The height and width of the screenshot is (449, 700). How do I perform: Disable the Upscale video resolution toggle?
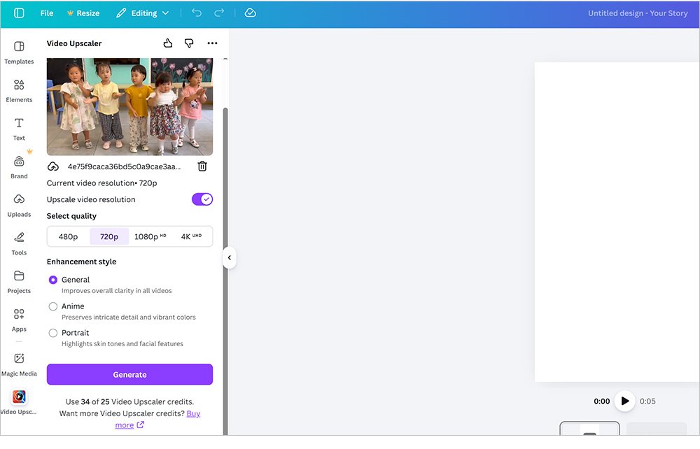tap(202, 199)
